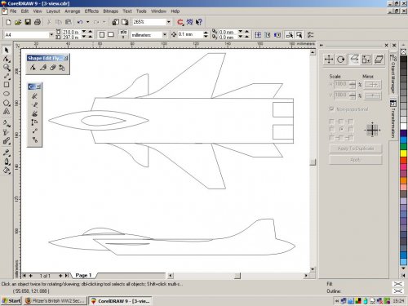Open the File menu
Image resolution: width=408 pixels, height=306 pixels.
pos(13,11)
